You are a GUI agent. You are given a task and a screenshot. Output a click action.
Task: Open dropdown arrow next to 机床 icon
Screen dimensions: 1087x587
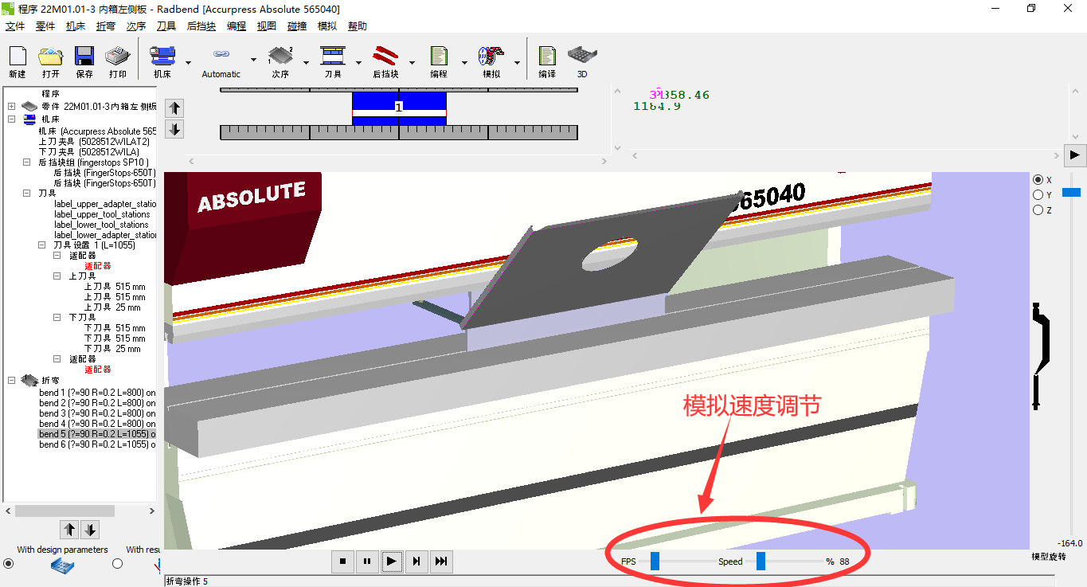tap(188, 62)
